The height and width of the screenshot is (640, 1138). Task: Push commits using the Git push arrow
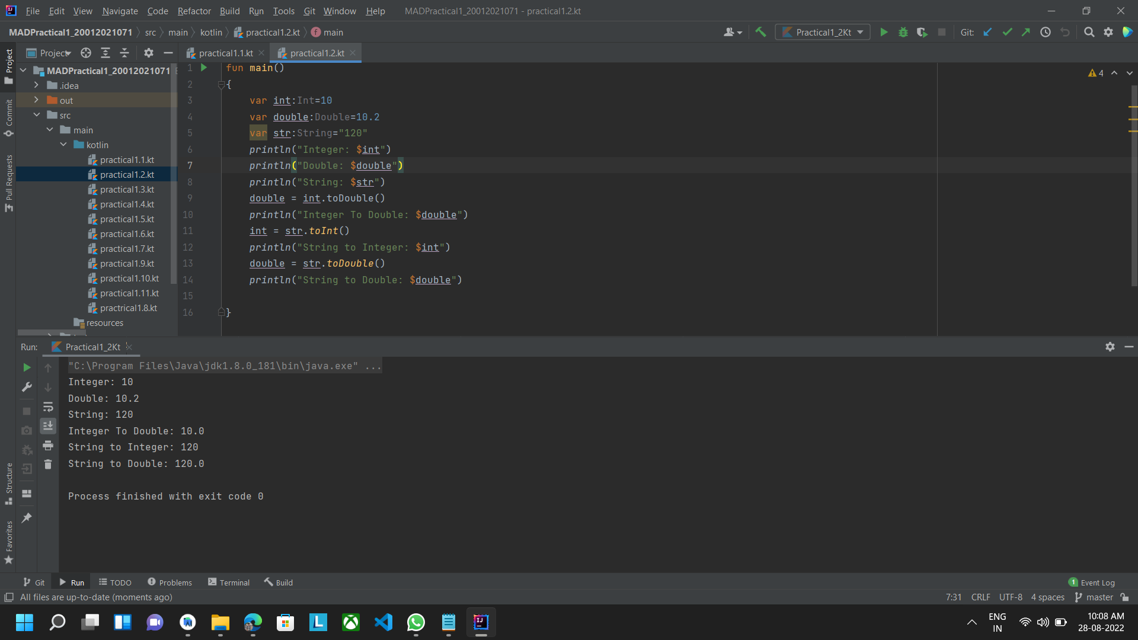1026,32
